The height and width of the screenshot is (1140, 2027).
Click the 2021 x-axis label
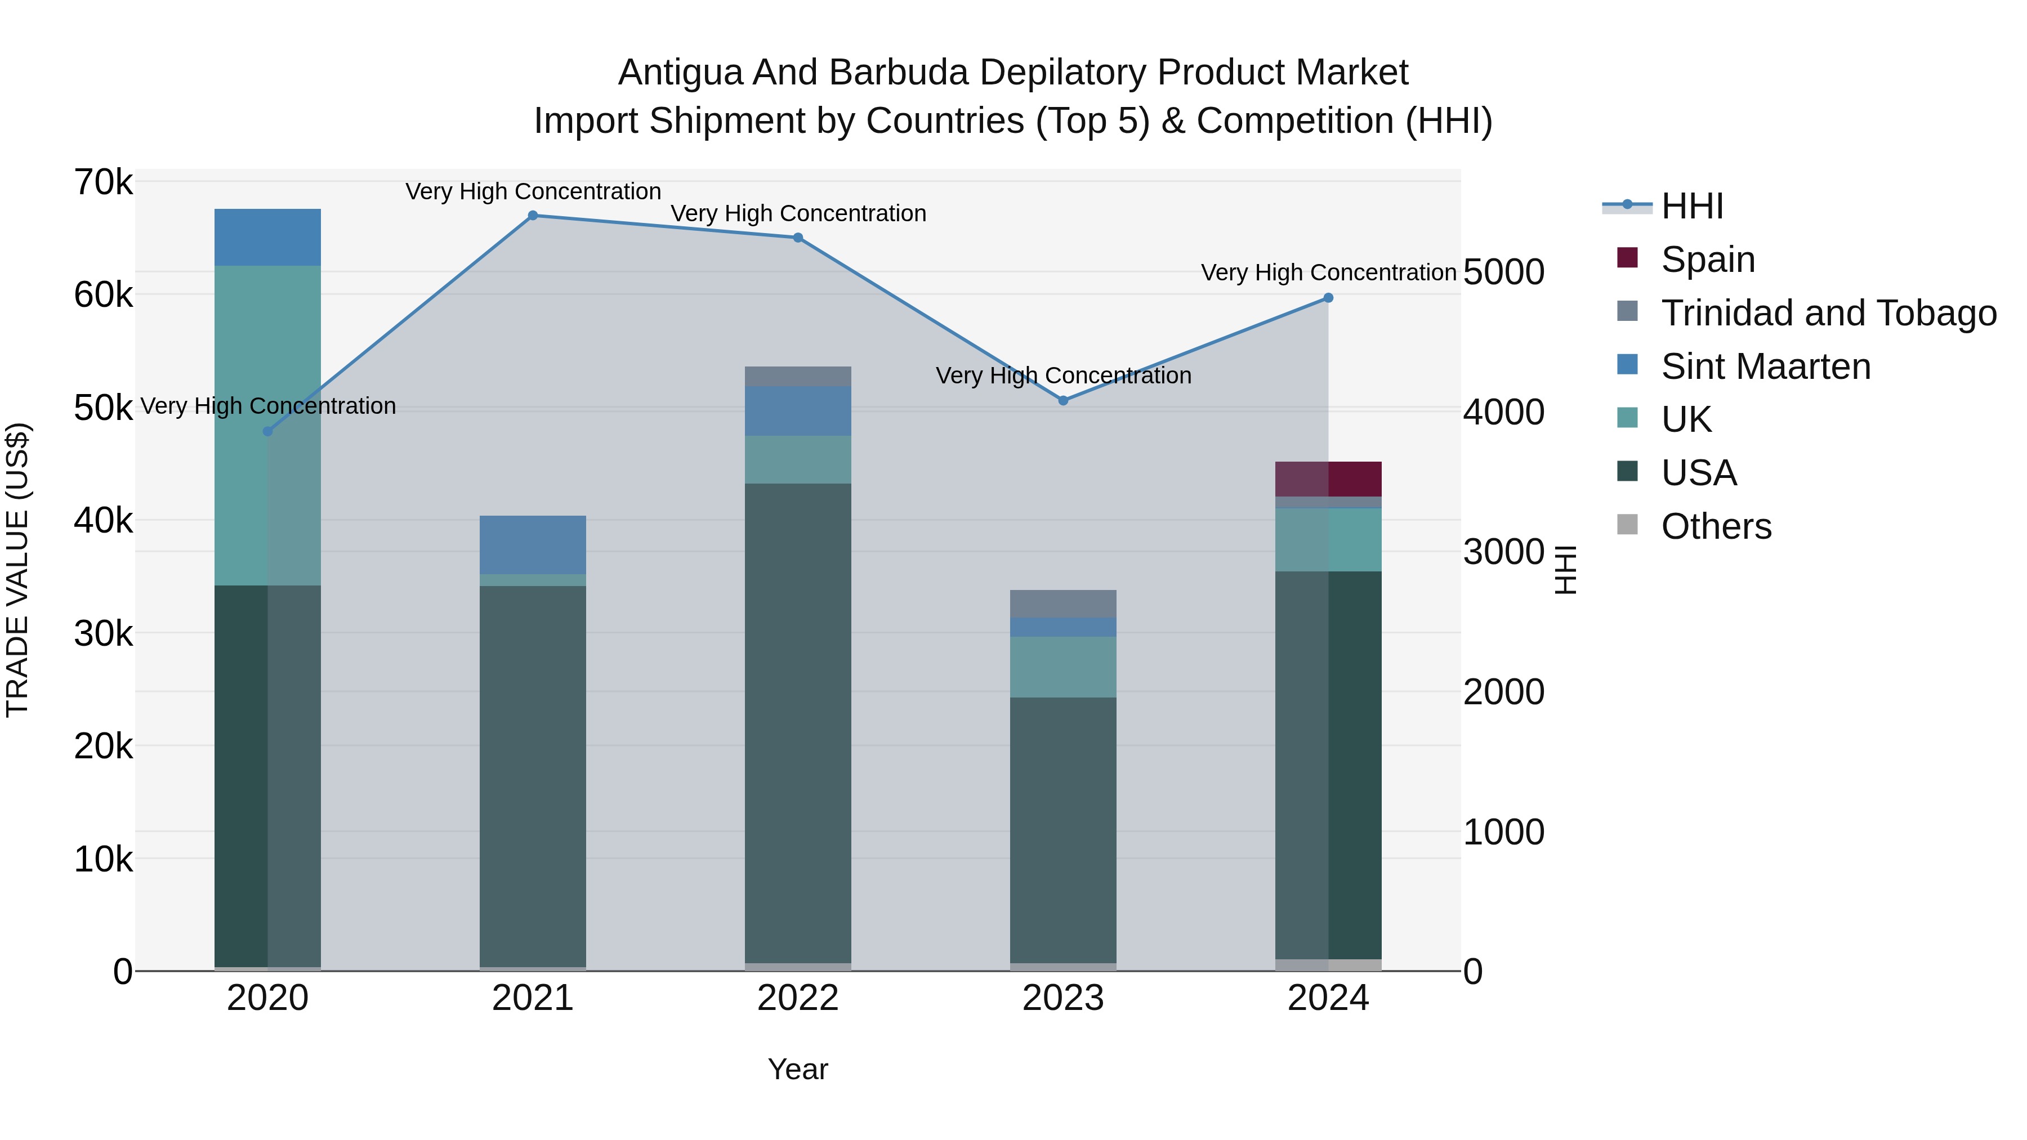coord(533,998)
